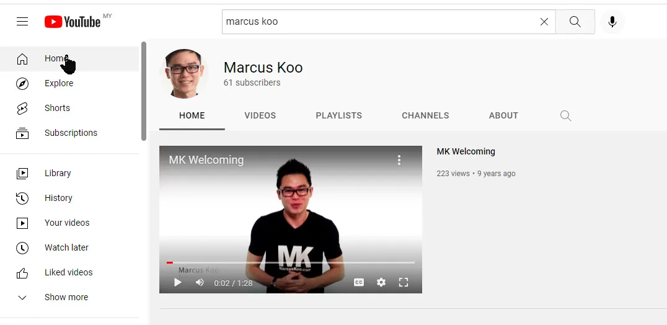The width and height of the screenshot is (667, 325).
Task: Open MK Welcoming title beside the video
Action: pyautogui.click(x=466, y=151)
